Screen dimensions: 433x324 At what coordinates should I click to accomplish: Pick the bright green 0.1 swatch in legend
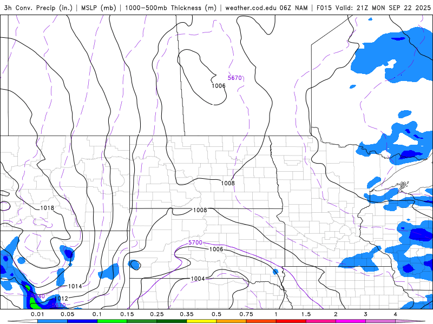[112, 321]
